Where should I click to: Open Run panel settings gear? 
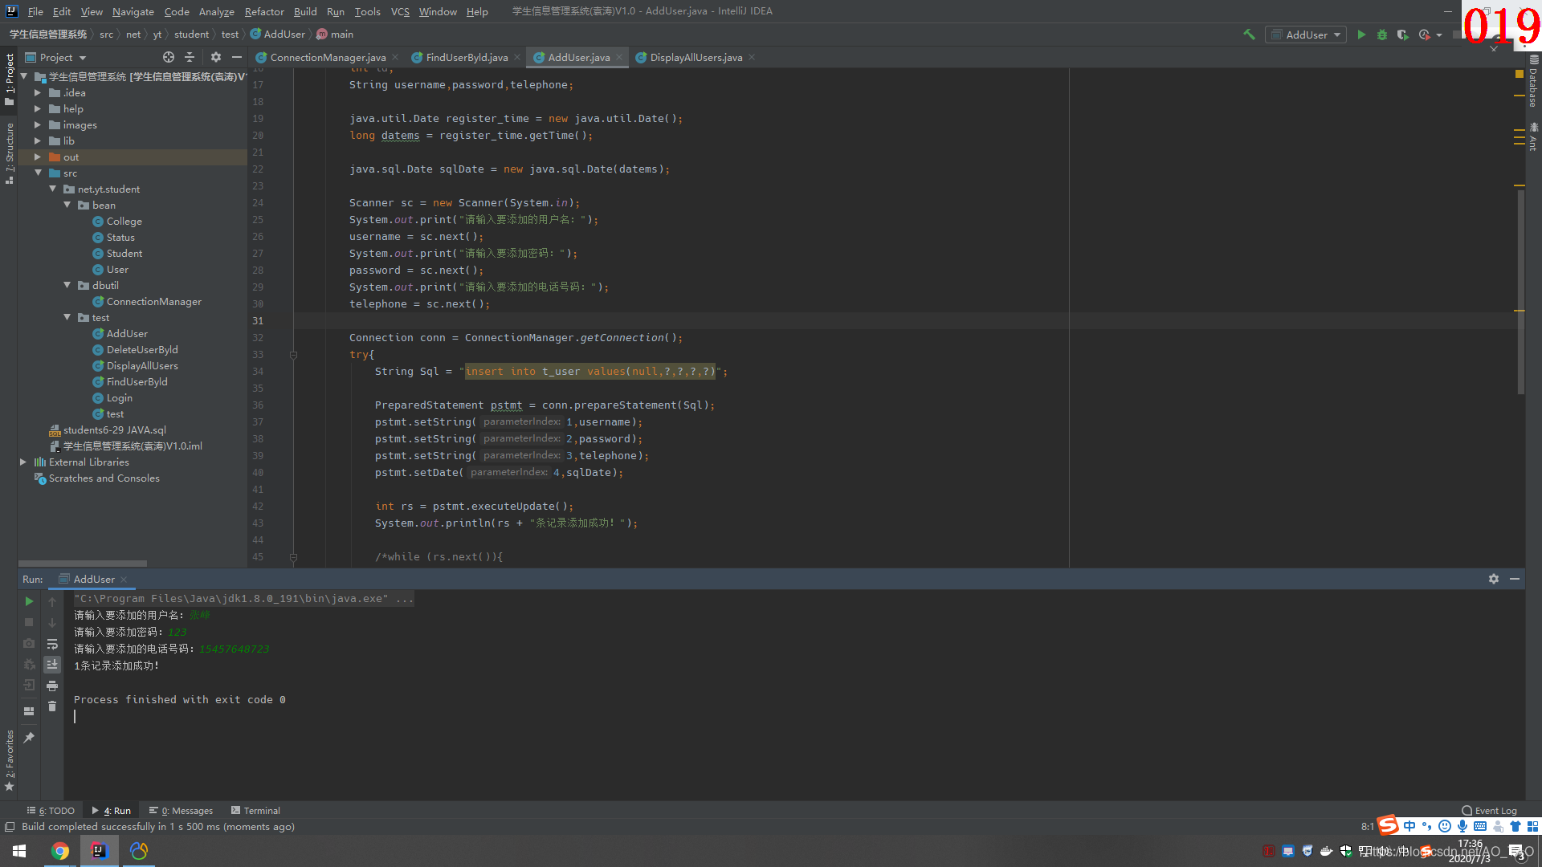1494,579
